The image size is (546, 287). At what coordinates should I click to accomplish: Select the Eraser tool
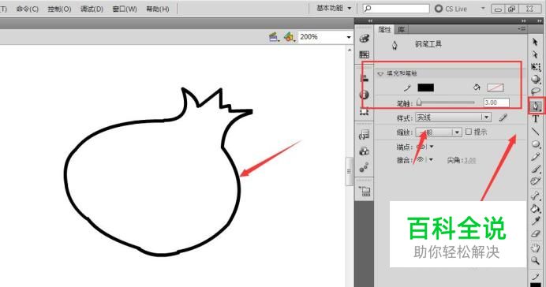point(536,233)
